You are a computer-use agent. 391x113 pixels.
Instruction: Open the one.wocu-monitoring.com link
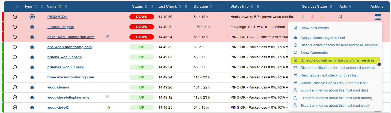(x=70, y=47)
